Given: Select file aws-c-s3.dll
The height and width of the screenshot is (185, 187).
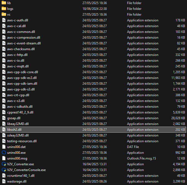Looking at the screenshot, I should click(16, 101).
